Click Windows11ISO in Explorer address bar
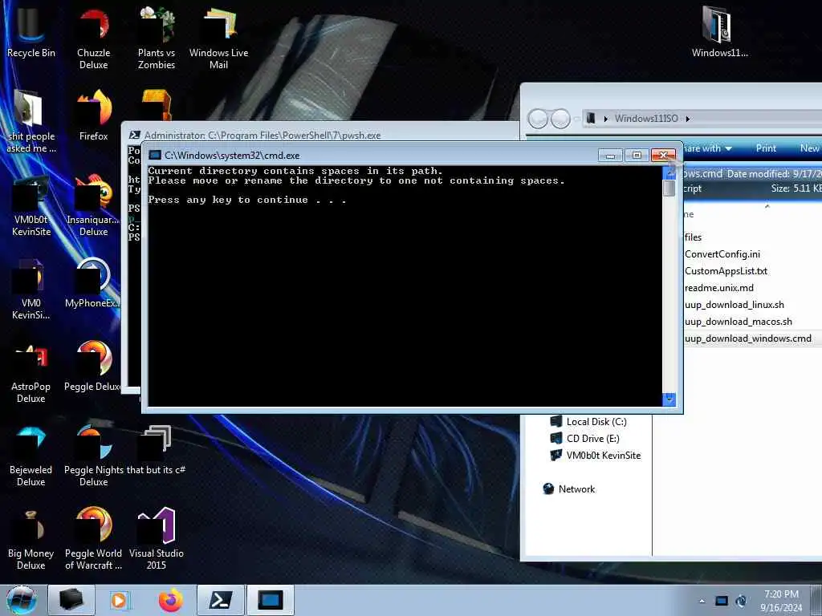This screenshot has width=822, height=616. coord(646,119)
